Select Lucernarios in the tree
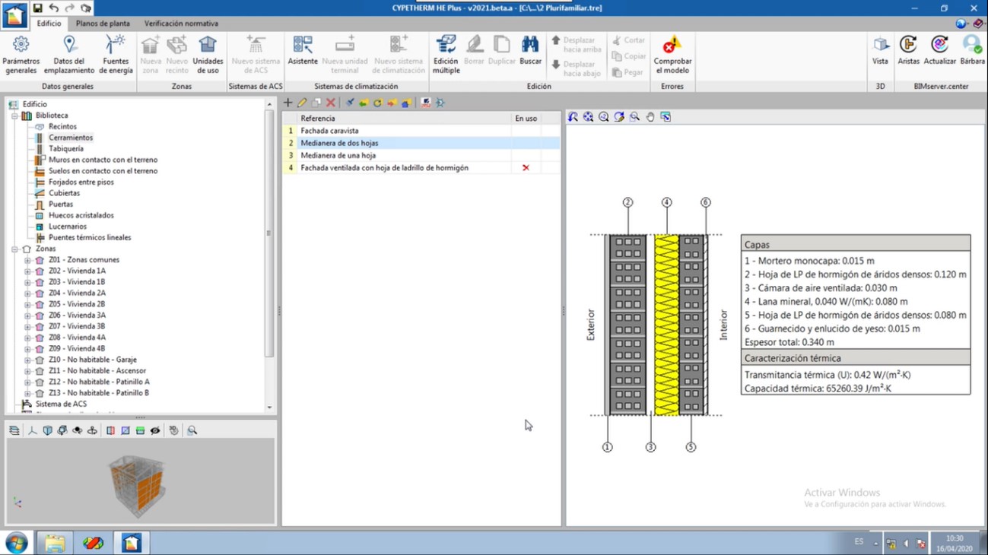The image size is (988, 555). [68, 227]
